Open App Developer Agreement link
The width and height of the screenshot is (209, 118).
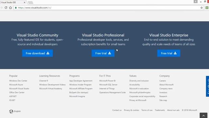(81, 81)
